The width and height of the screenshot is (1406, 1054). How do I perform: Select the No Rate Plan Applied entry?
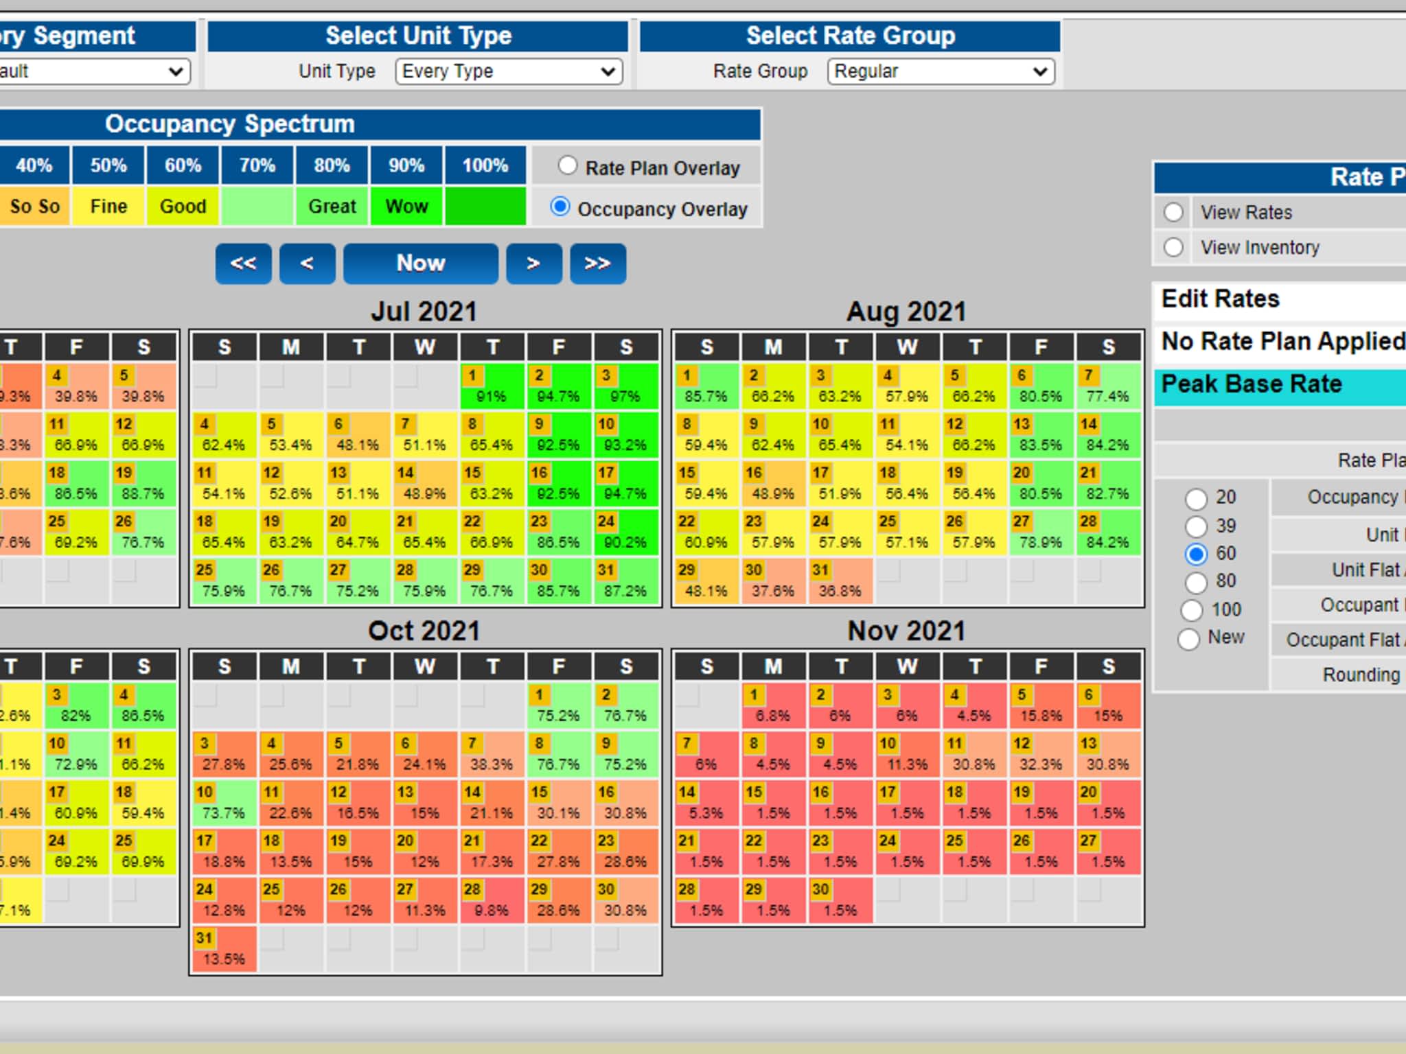[x=1282, y=341]
